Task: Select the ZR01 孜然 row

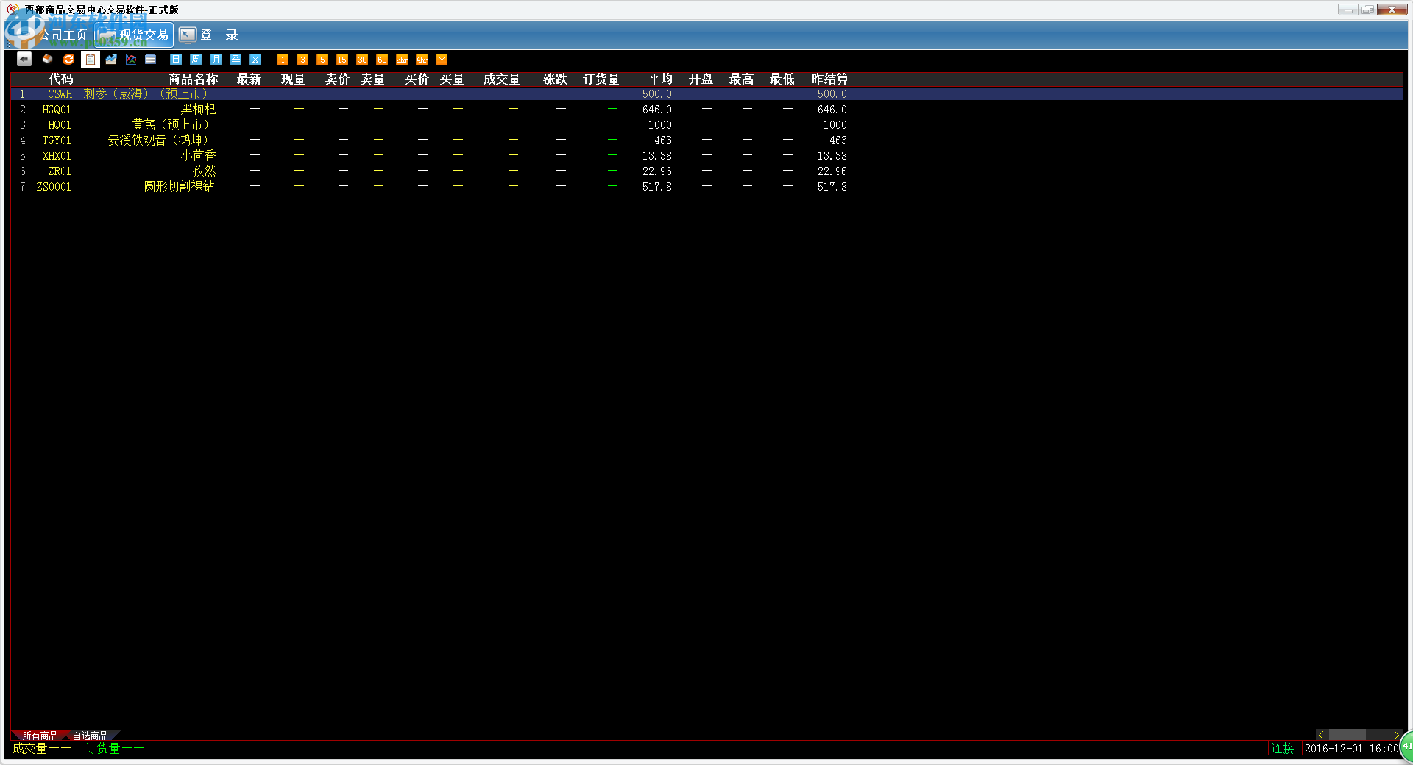Action: [706, 171]
